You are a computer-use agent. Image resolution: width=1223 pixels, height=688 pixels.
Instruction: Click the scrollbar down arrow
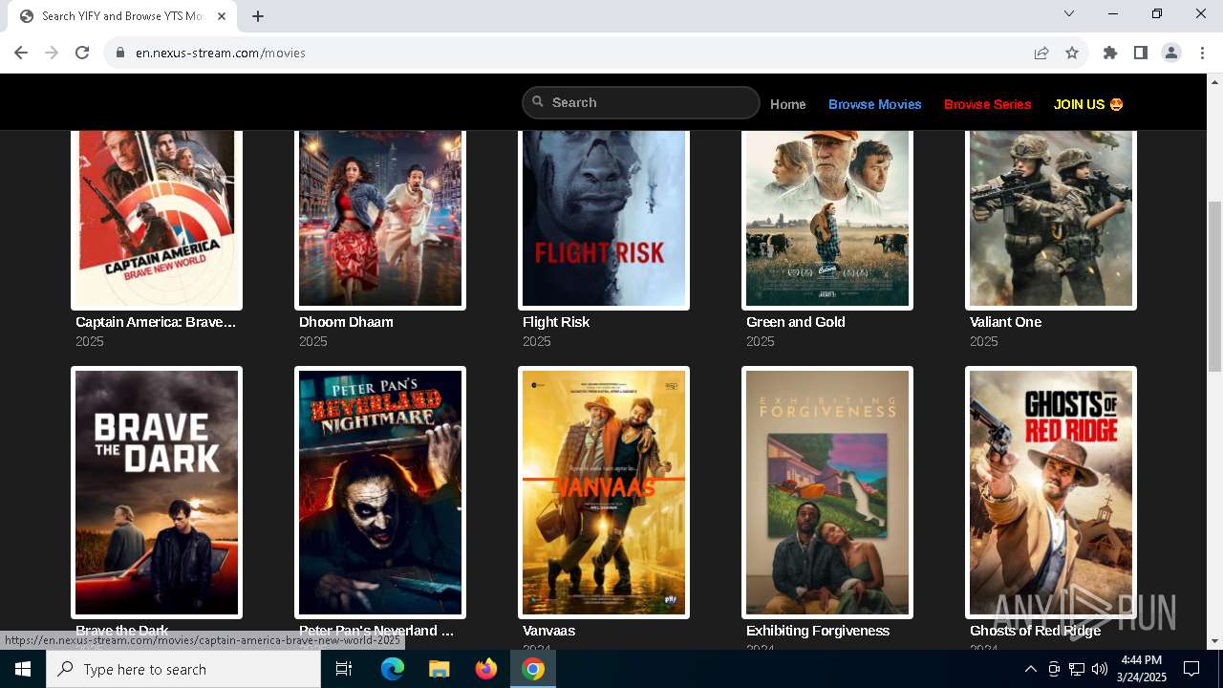pos(1214,641)
